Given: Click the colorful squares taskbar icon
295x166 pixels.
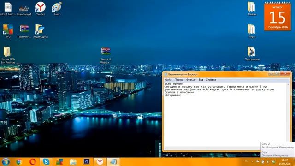Looking at the screenshot, I should click(59, 162).
